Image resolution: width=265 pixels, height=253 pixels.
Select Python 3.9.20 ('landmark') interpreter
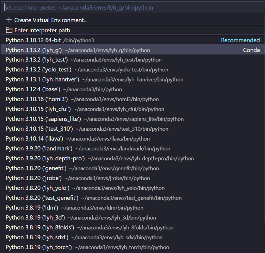pyautogui.click(x=133, y=149)
